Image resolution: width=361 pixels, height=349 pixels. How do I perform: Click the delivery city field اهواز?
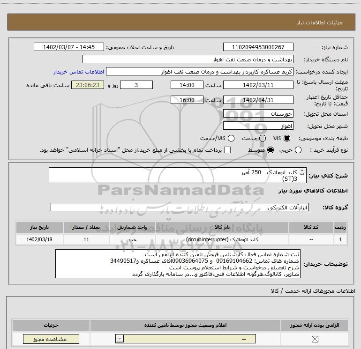pyautogui.click(x=258, y=126)
